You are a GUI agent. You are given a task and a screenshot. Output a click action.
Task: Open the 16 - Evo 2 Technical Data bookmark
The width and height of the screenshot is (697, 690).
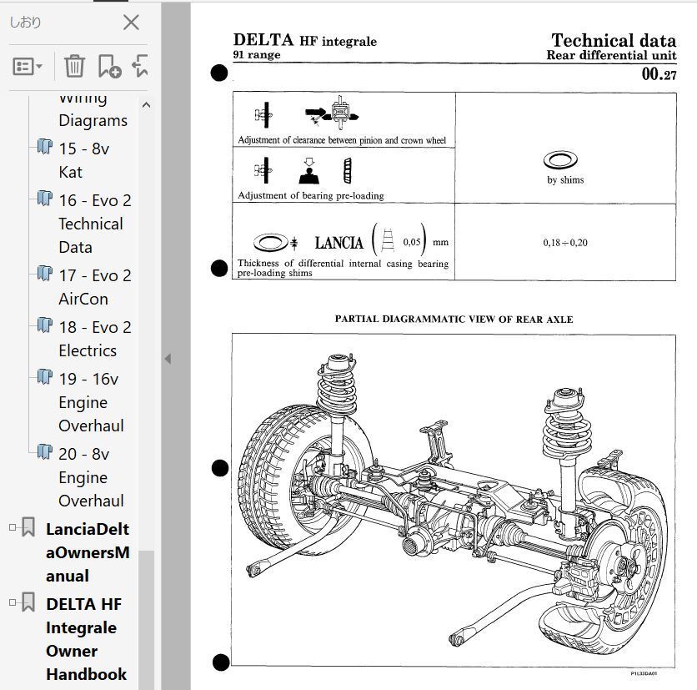click(x=95, y=224)
